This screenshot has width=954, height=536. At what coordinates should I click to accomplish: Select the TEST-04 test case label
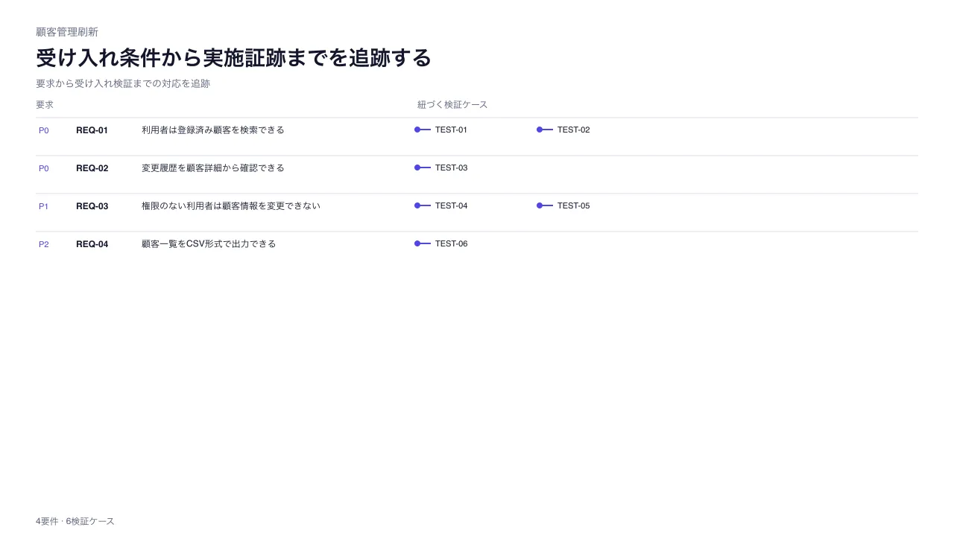(x=451, y=205)
